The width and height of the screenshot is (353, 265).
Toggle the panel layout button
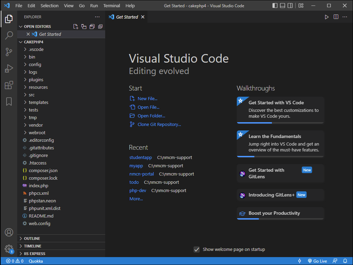[283, 6]
